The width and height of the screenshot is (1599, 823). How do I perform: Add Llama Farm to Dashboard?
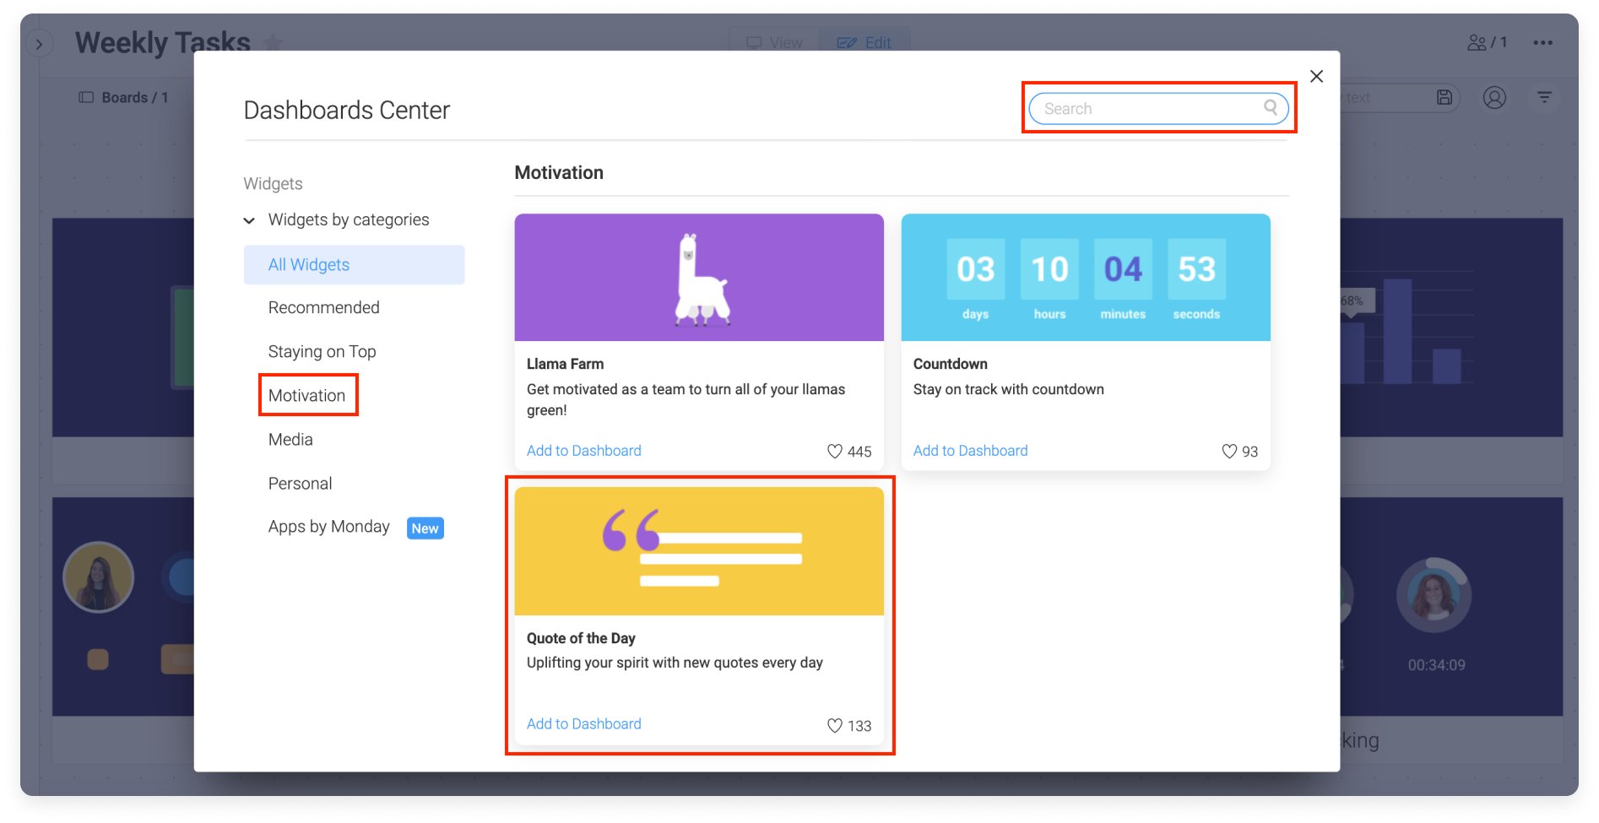(x=584, y=451)
